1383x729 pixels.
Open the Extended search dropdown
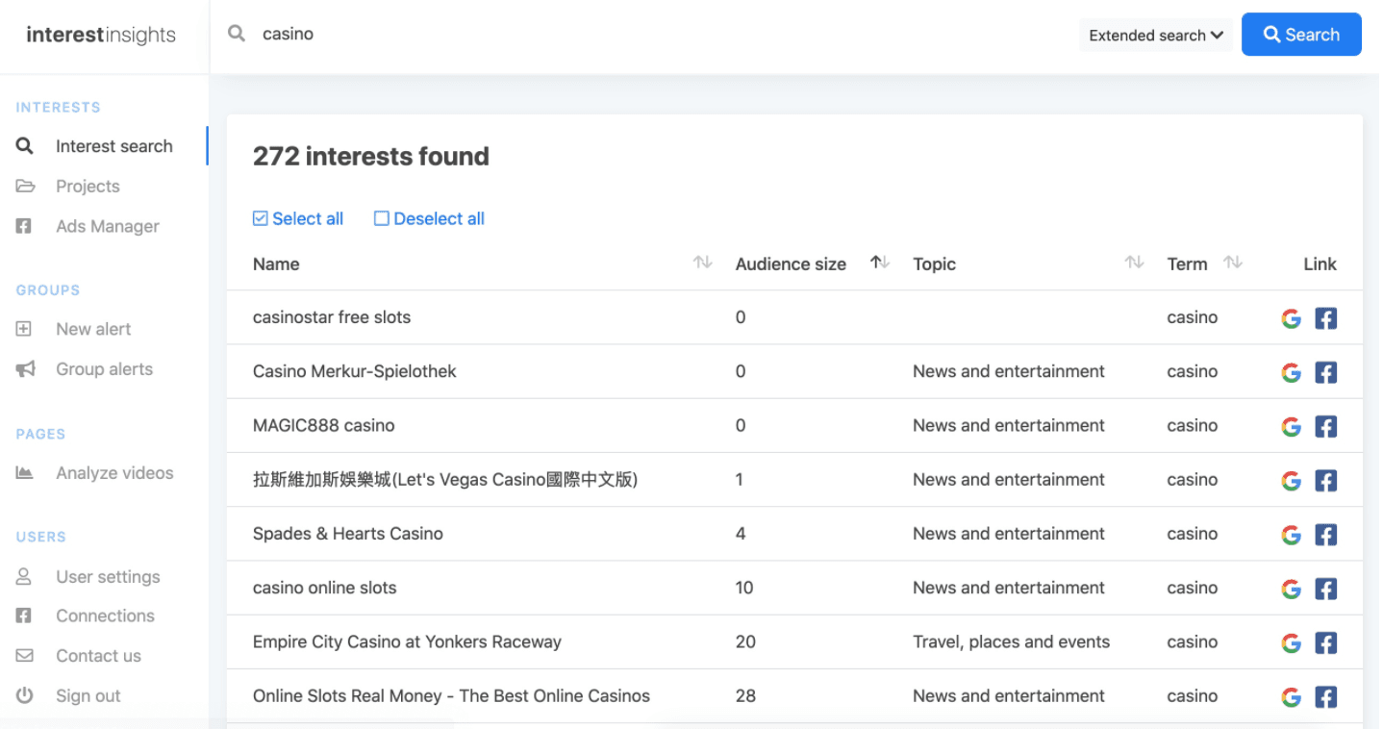click(x=1155, y=35)
